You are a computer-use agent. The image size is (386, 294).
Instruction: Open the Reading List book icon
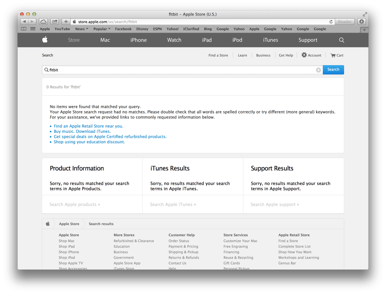click(x=24, y=29)
